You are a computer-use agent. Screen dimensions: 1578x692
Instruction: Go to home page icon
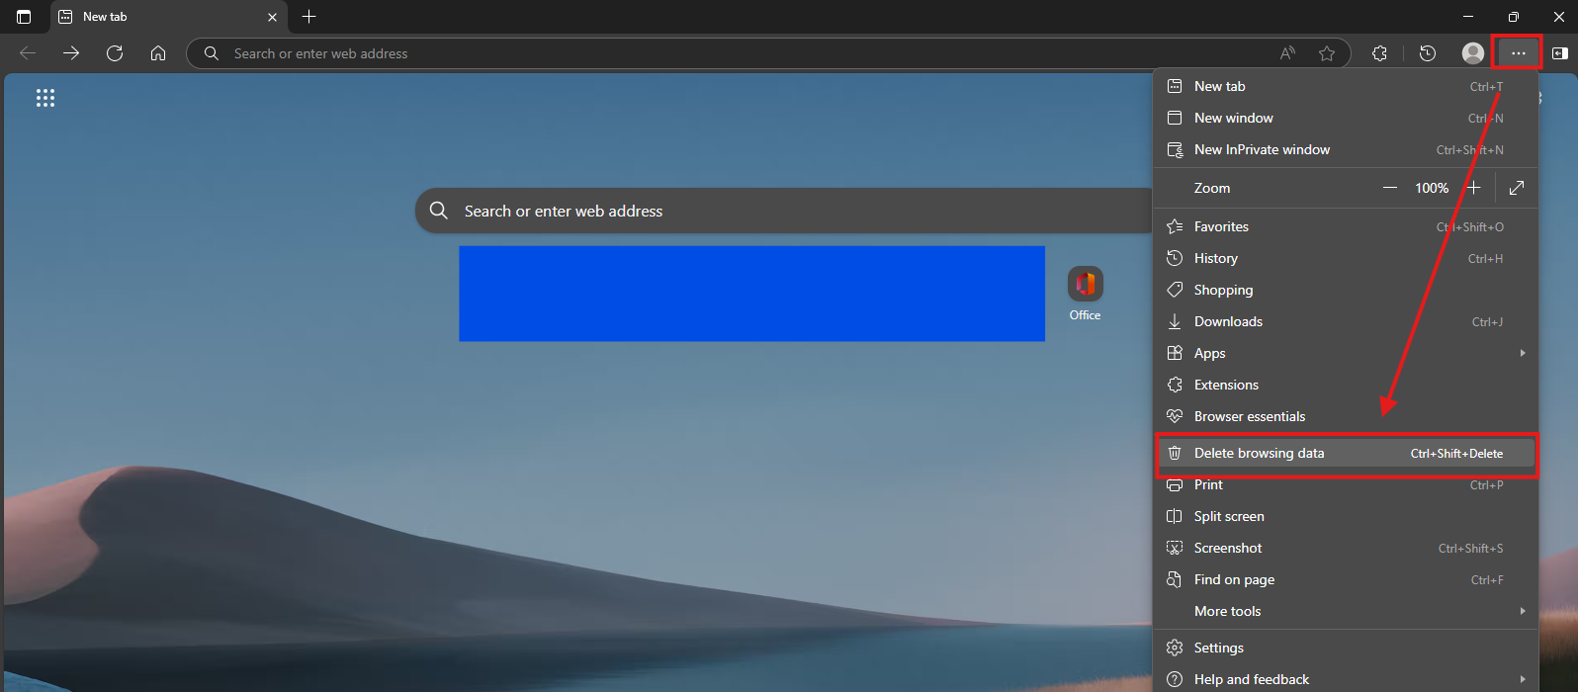pos(158,53)
